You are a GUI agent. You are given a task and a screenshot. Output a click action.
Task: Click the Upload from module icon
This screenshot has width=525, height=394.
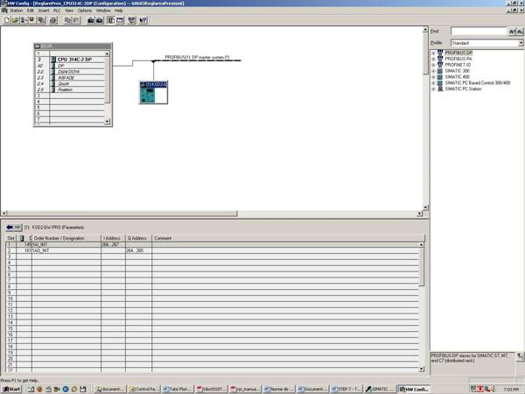[100, 20]
